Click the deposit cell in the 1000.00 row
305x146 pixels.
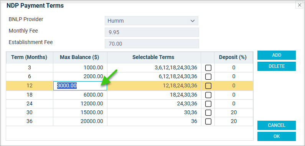(233, 68)
